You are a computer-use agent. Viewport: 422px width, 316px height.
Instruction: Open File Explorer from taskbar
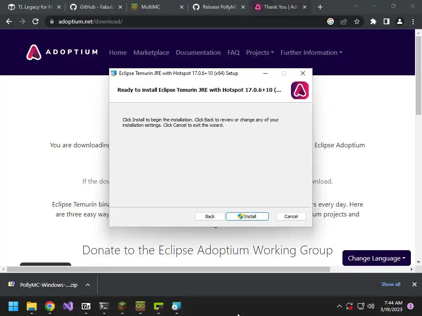(x=31, y=306)
